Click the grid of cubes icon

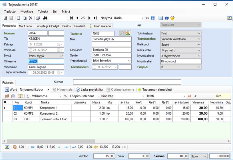click(21, 96)
